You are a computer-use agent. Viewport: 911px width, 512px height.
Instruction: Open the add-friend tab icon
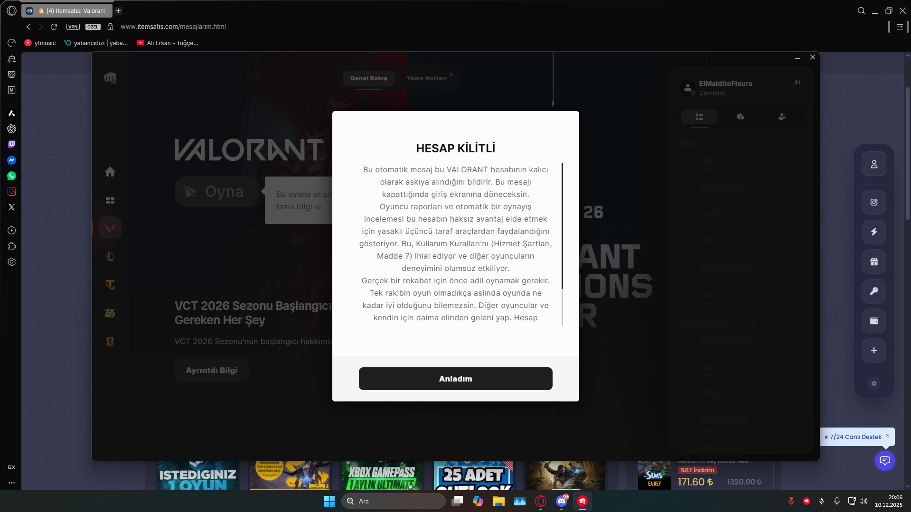782,117
